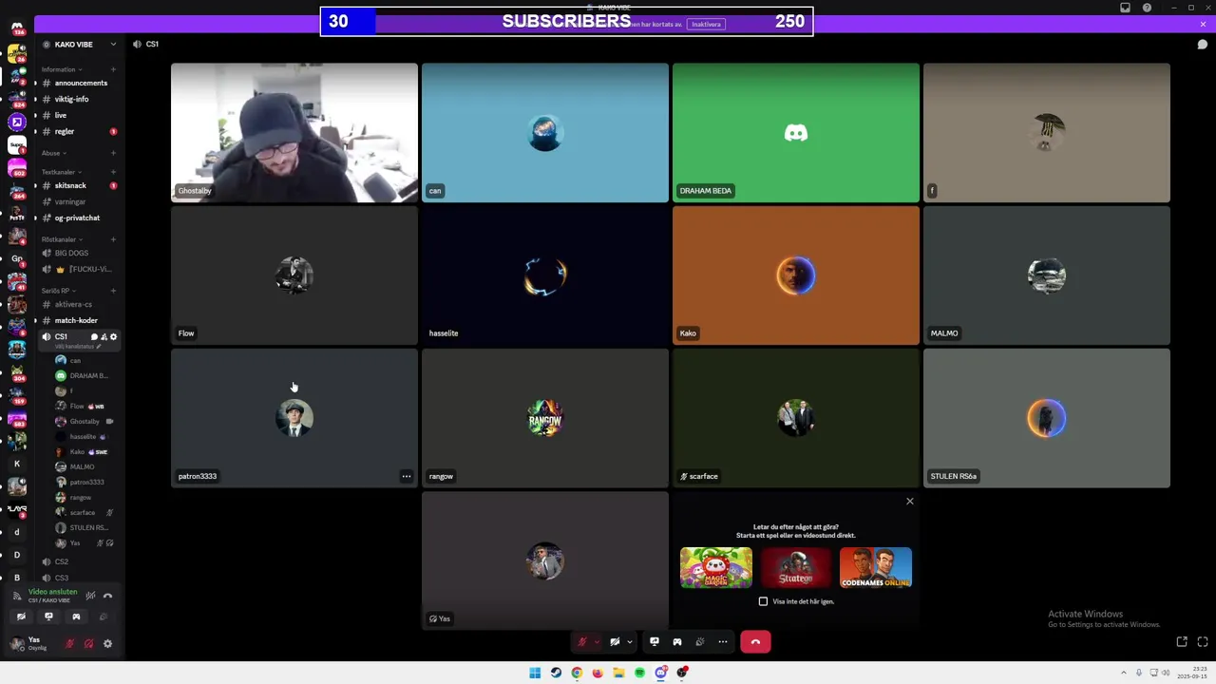Collapse the Seriös RP category

point(58,291)
